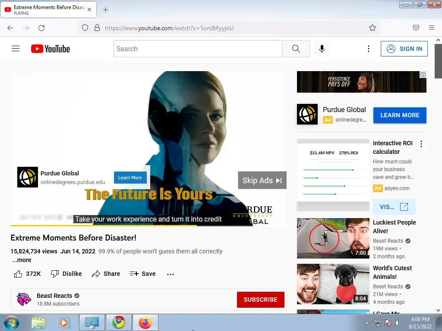Open more actions ellipsis below video

pyautogui.click(x=170, y=274)
